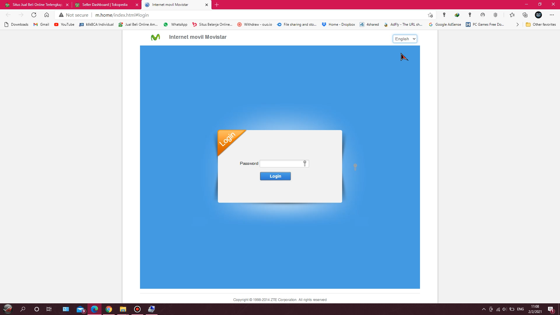This screenshot has width=560, height=315.
Task: Click the Movistar logo icon
Action: tap(155, 37)
